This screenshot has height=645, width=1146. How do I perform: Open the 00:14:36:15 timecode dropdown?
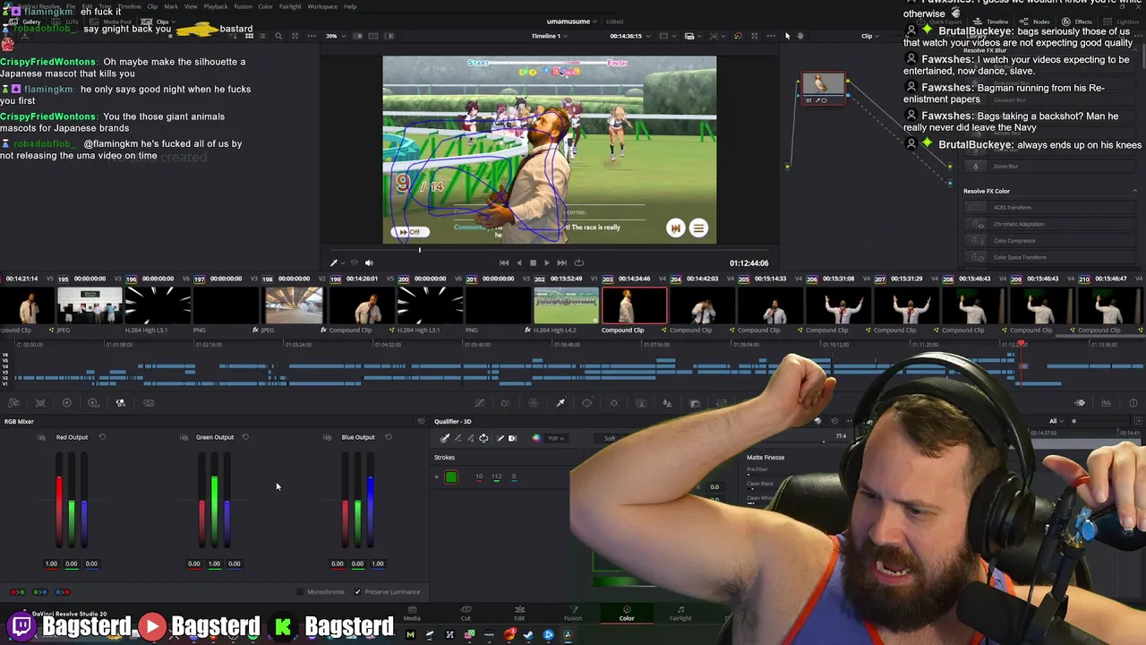click(x=630, y=36)
